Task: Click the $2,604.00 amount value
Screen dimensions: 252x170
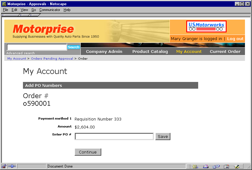Action: (85, 127)
